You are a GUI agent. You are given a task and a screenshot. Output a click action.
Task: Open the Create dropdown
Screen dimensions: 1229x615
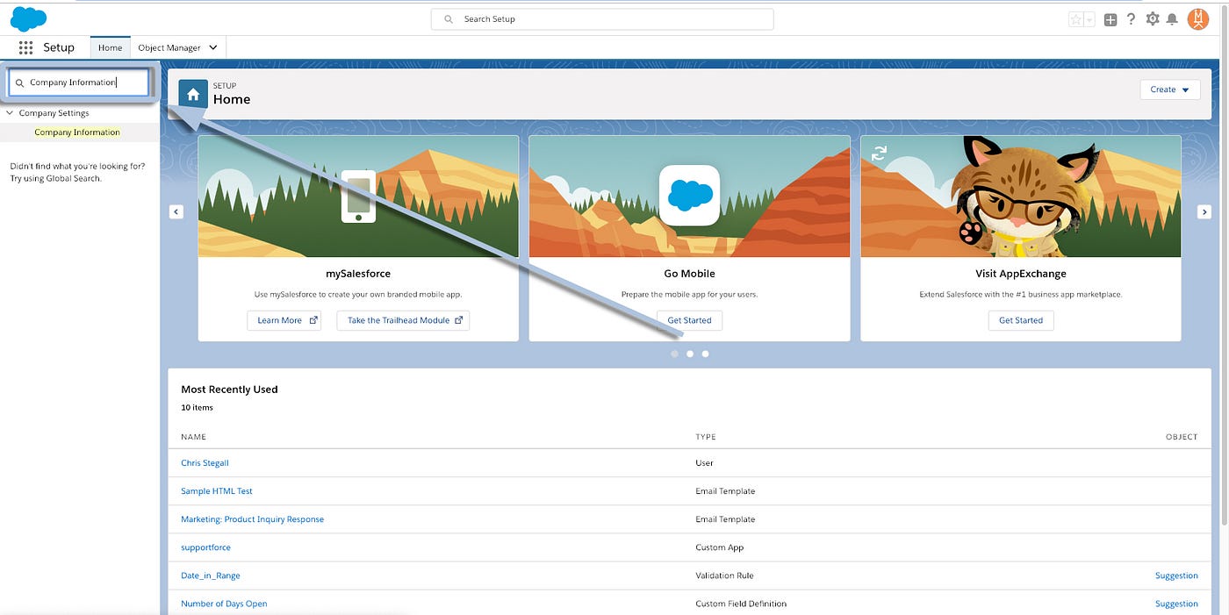(1169, 89)
